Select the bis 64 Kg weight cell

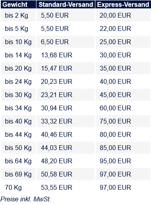point(18,161)
